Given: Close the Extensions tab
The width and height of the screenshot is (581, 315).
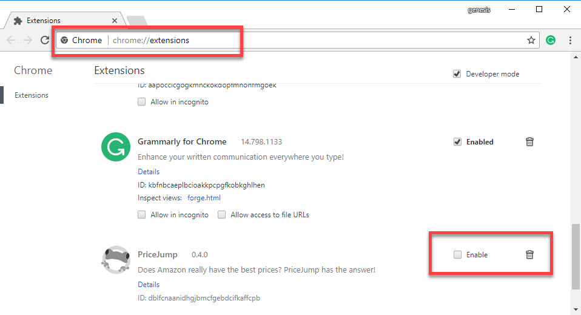Looking at the screenshot, I should [115, 21].
